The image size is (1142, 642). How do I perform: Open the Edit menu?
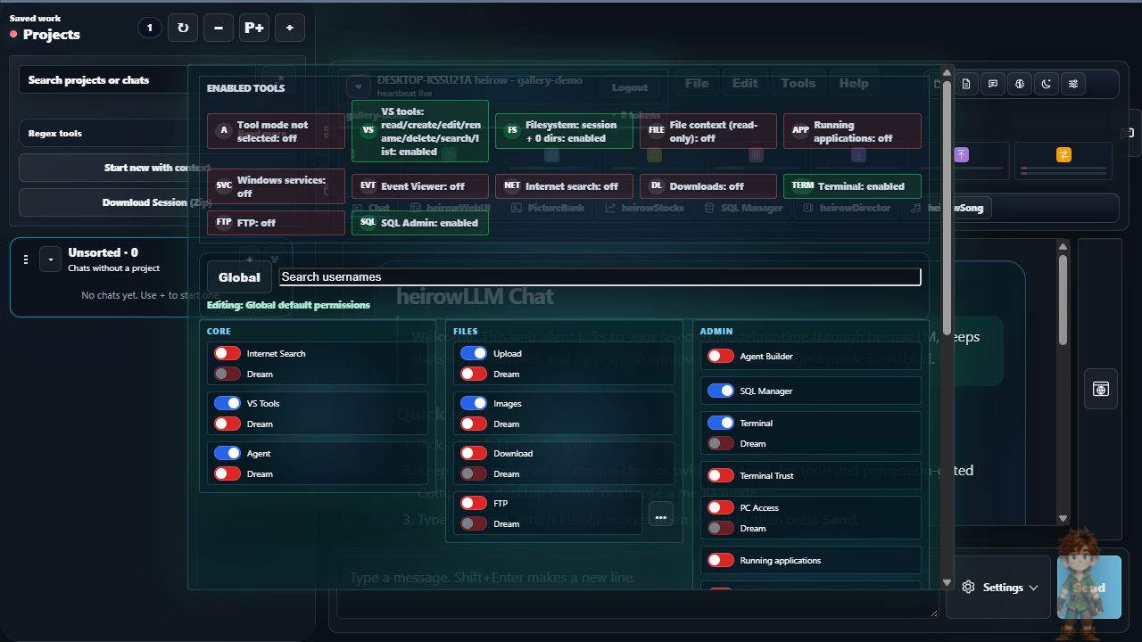pos(745,84)
